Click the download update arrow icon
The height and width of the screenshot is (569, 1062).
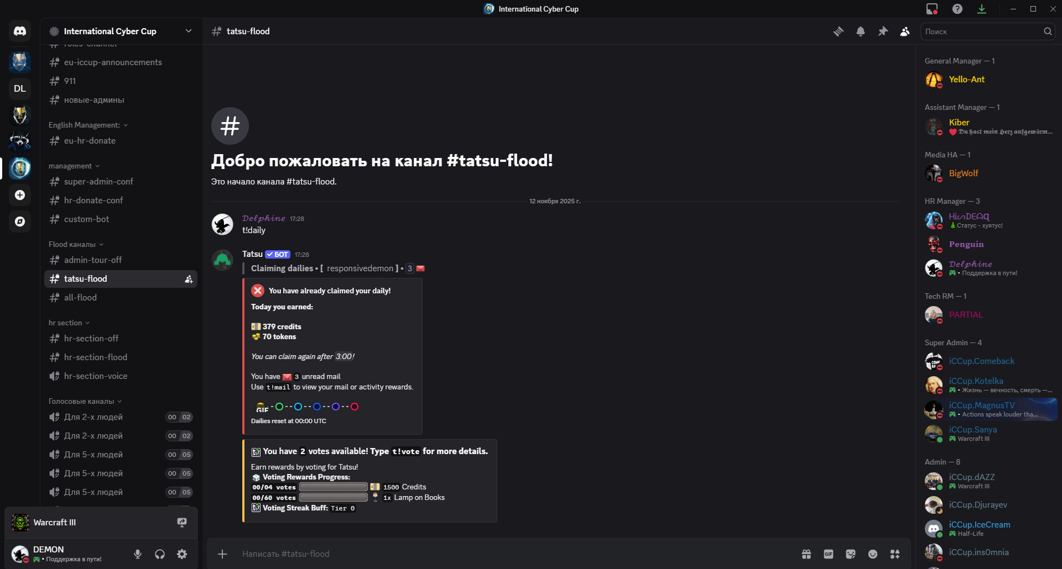click(982, 9)
